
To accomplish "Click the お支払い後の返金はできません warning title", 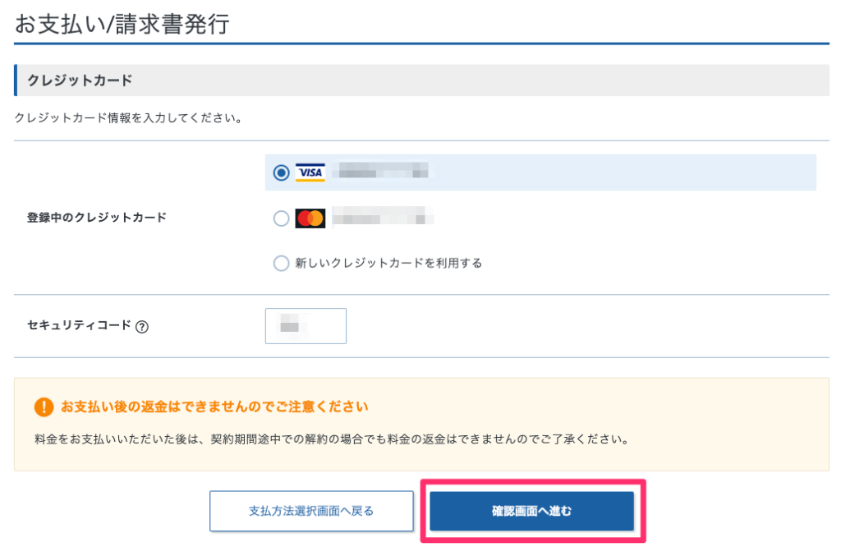I will click(x=214, y=407).
